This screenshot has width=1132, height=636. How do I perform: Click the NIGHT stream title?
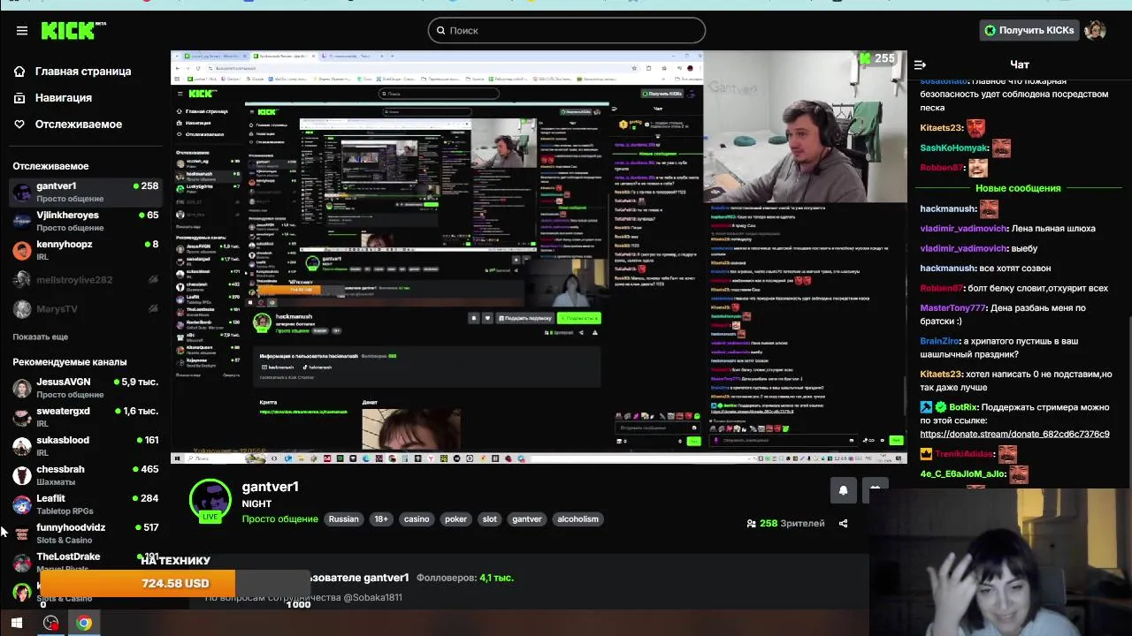pos(256,503)
